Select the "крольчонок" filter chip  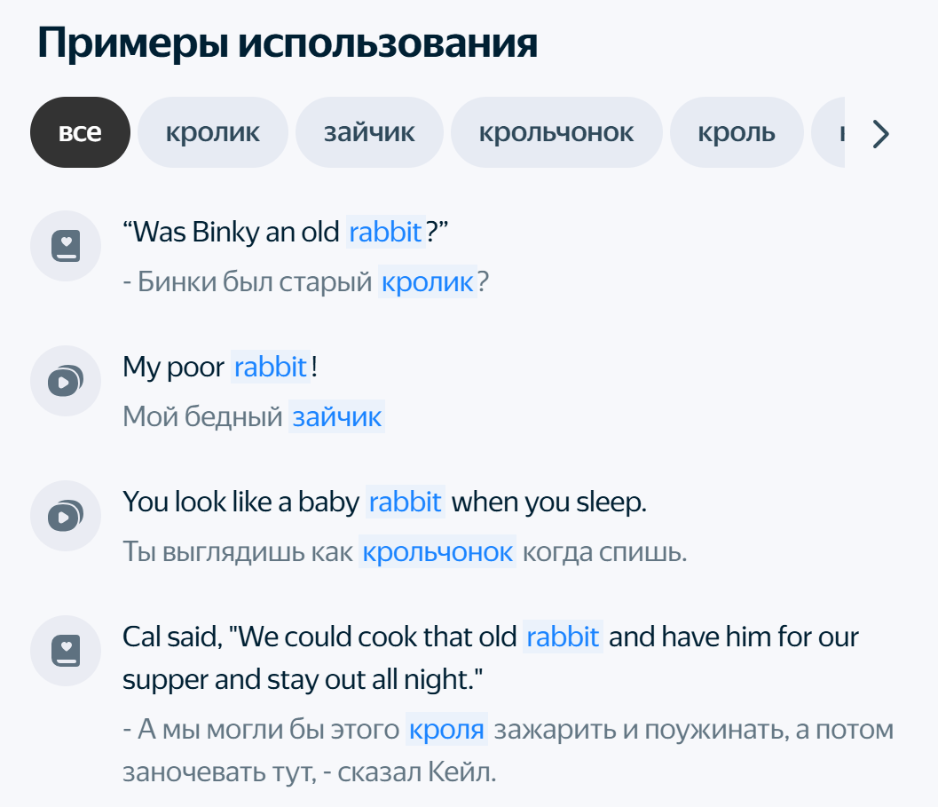[x=556, y=133]
